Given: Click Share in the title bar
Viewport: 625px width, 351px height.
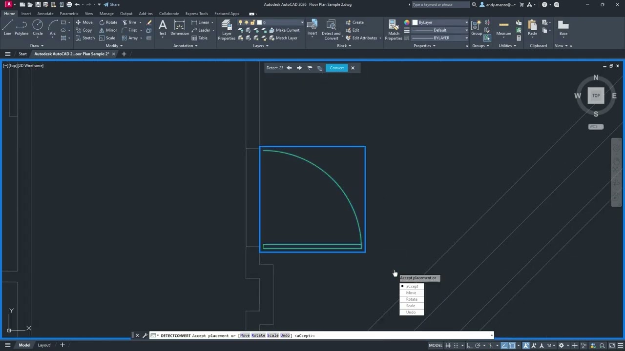Looking at the screenshot, I should (x=111, y=4).
